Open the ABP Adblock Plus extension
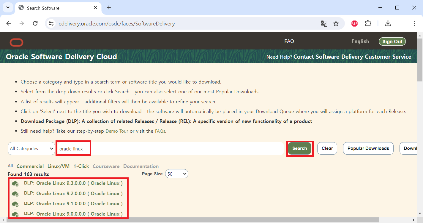This screenshot has height=223, width=423. [x=354, y=23]
